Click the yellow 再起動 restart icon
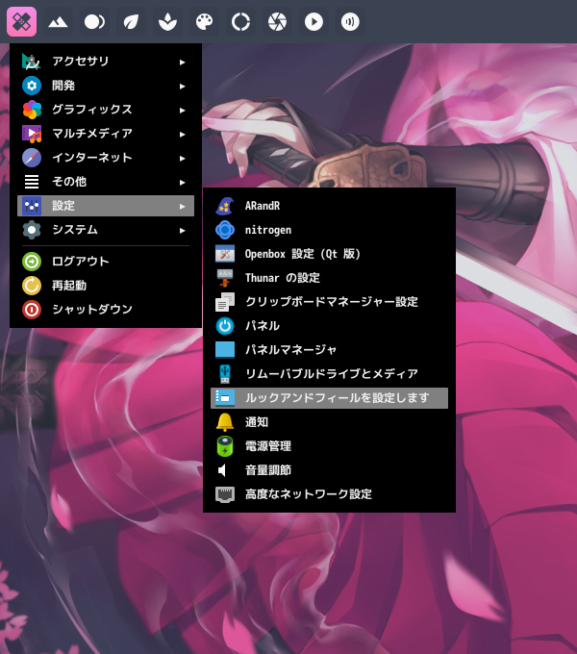 pyautogui.click(x=32, y=286)
